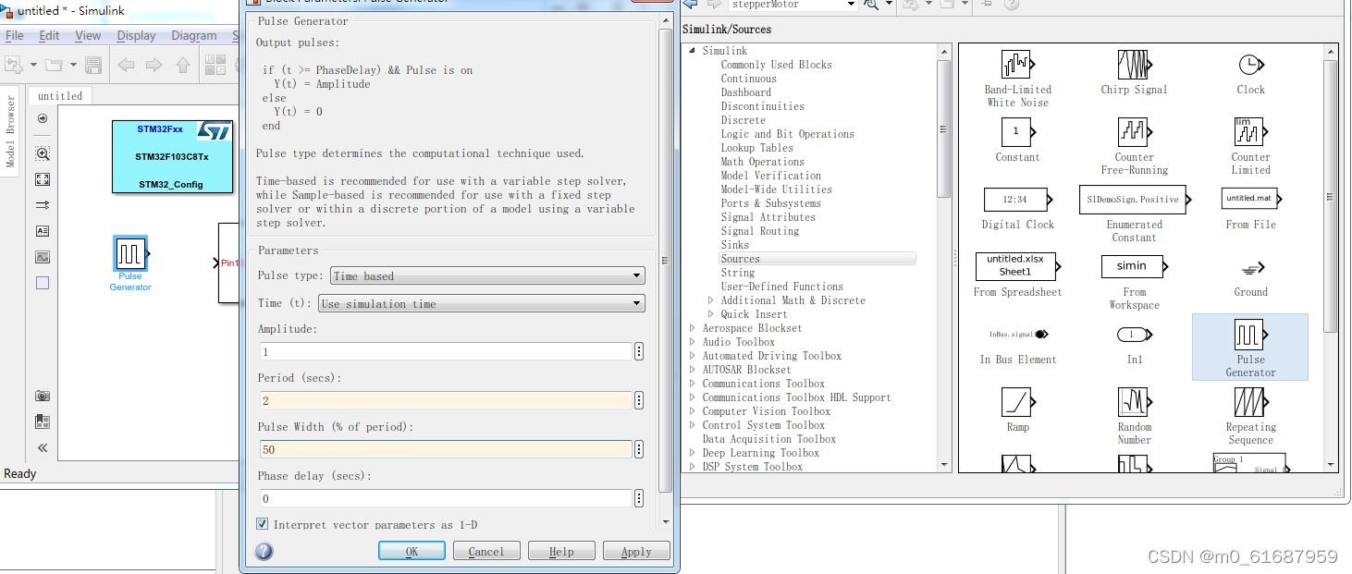The height and width of the screenshot is (574, 1352).
Task: Open the Pulse type dropdown
Action: click(x=635, y=275)
